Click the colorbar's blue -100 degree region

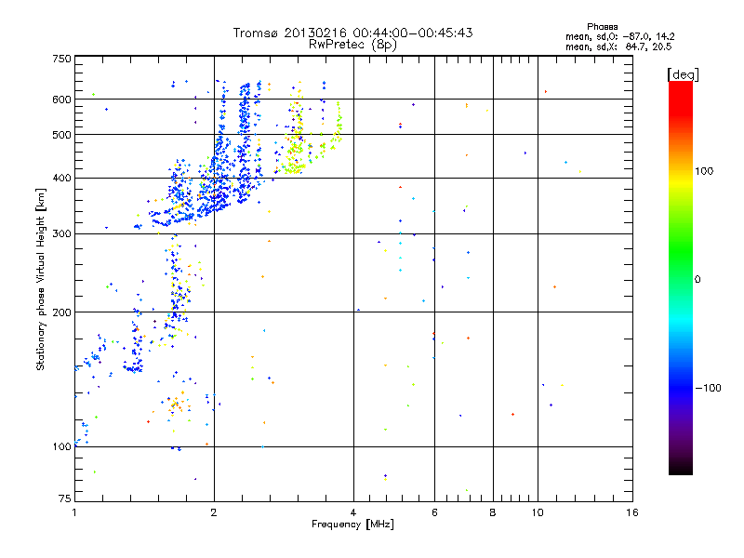click(681, 388)
